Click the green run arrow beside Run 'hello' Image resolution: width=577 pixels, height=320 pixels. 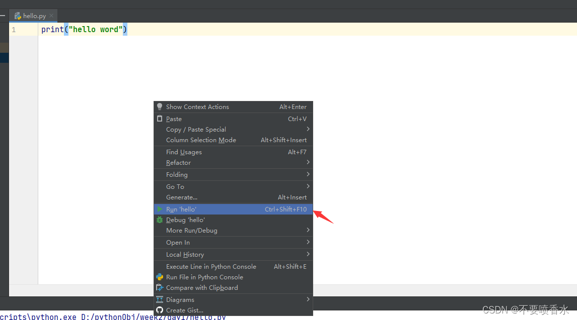click(160, 209)
